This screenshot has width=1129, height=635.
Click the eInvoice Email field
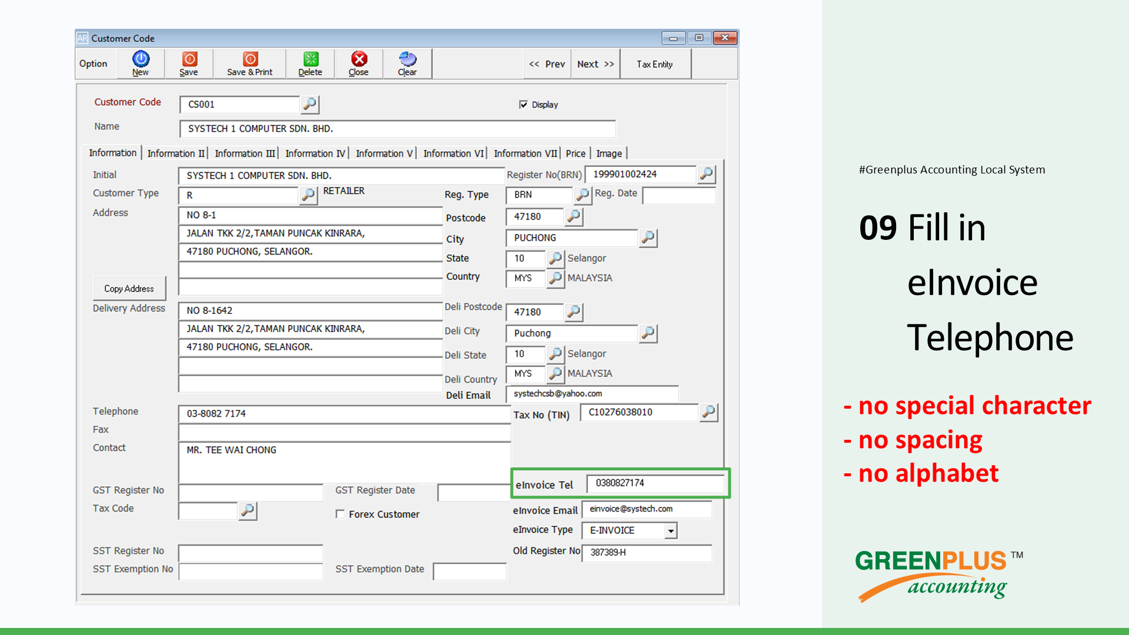pyautogui.click(x=647, y=509)
